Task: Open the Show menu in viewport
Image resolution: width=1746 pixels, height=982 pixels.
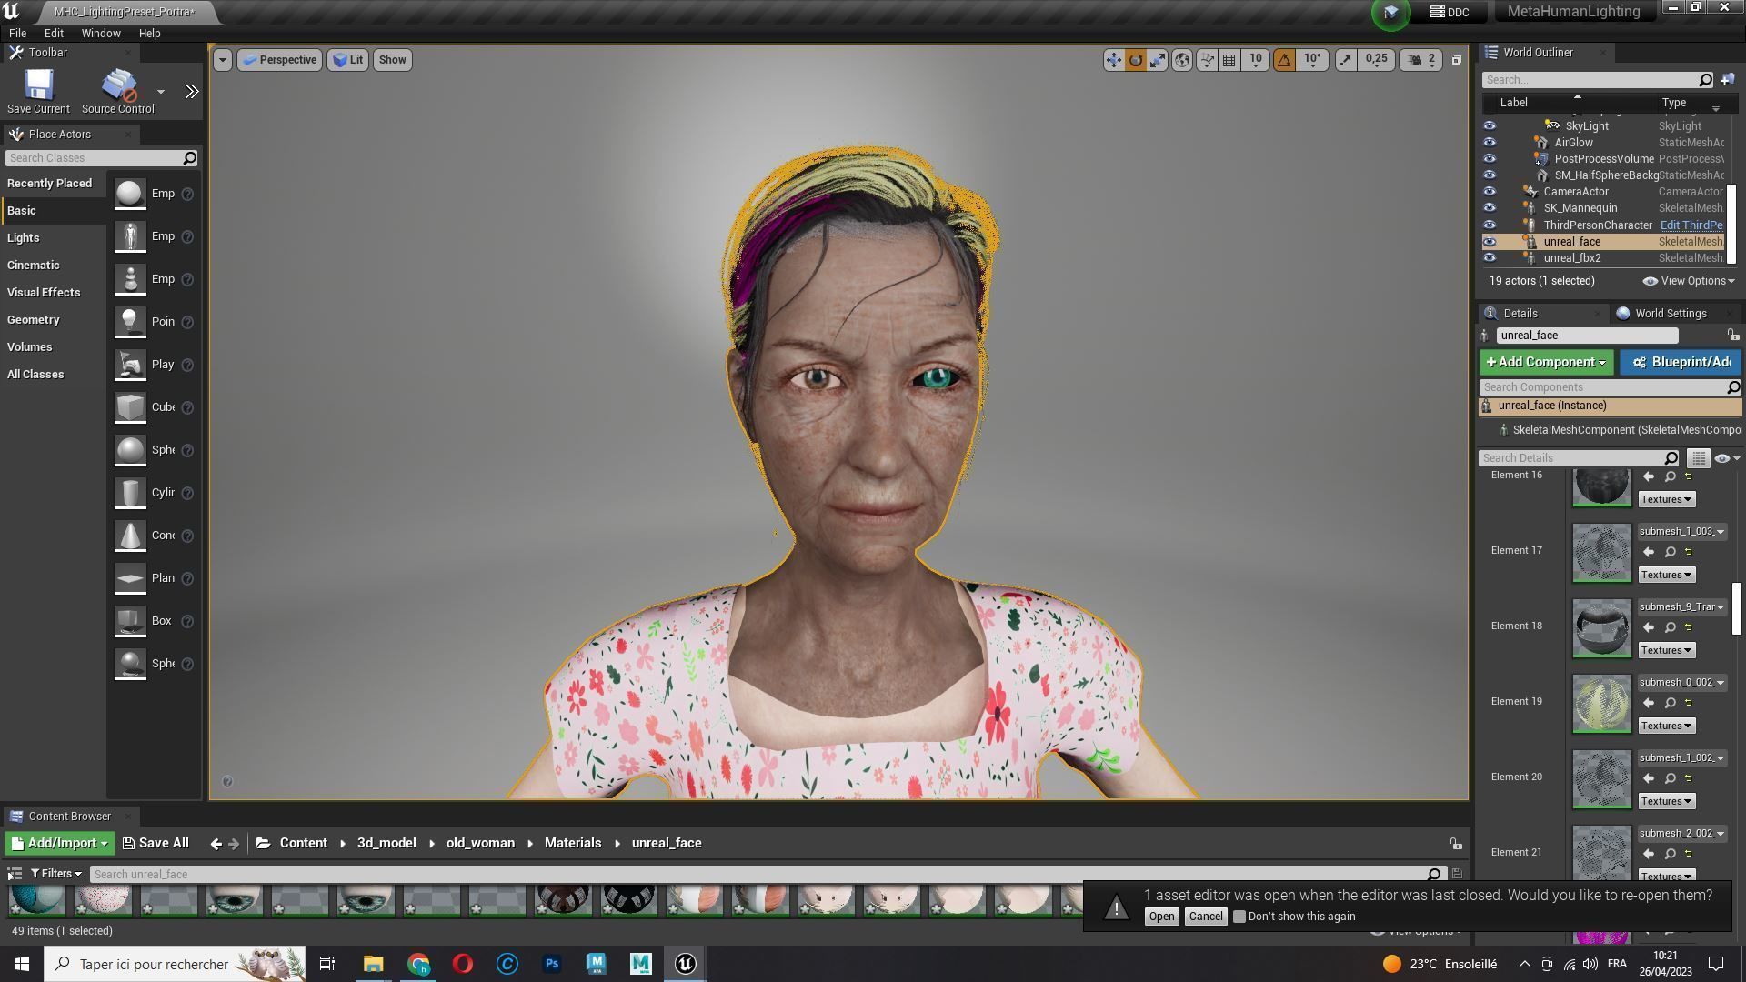Action: pos(393,60)
